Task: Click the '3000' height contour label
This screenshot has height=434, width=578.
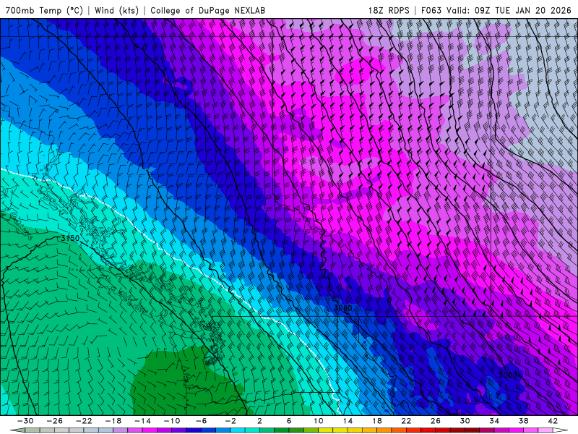Action: click(508, 375)
